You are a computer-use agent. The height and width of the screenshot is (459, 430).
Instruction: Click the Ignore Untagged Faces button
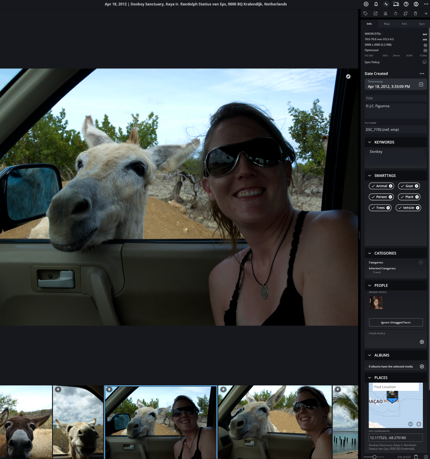coord(396,322)
